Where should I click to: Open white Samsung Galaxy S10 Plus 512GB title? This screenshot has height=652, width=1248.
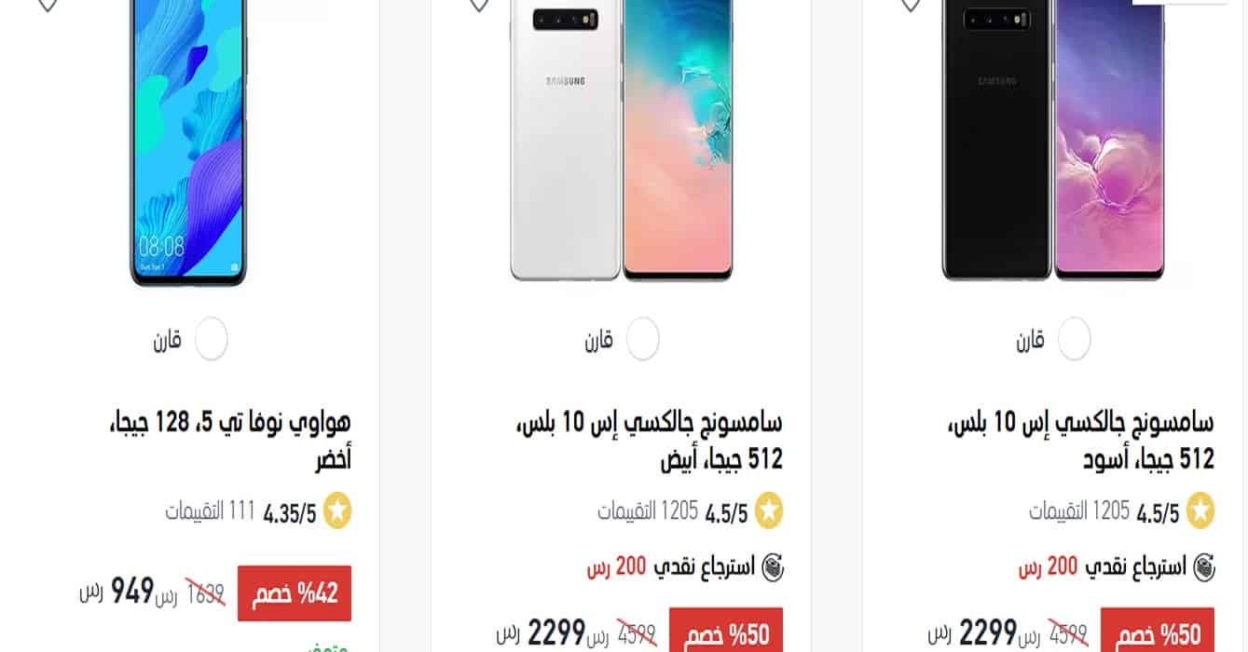pos(650,441)
